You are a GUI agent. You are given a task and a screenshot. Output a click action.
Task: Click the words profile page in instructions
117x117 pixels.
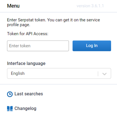coord(19,25)
